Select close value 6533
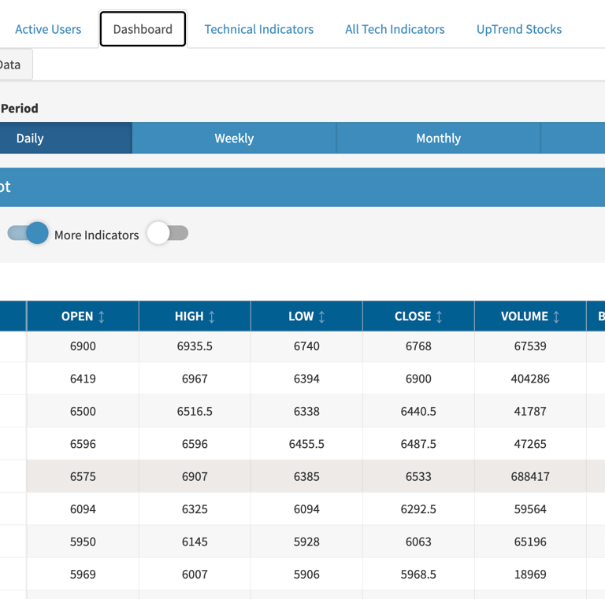The width and height of the screenshot is (605, 599). 418,476
